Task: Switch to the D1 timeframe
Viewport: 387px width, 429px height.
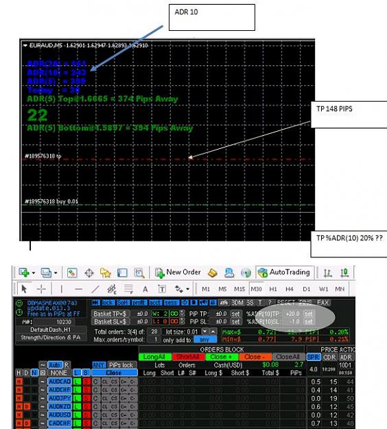Action: click(x=306, y=289)
